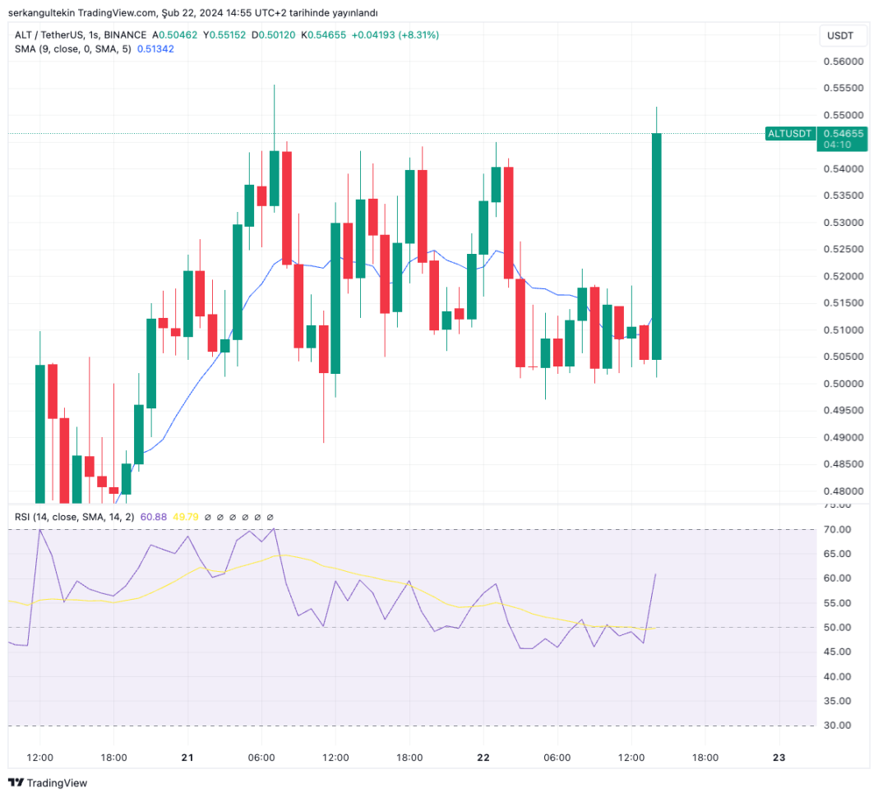This screenshot has width=878, height=797.
Task: Click the last ∅ symbol in RSI legend
Action: 270,517
